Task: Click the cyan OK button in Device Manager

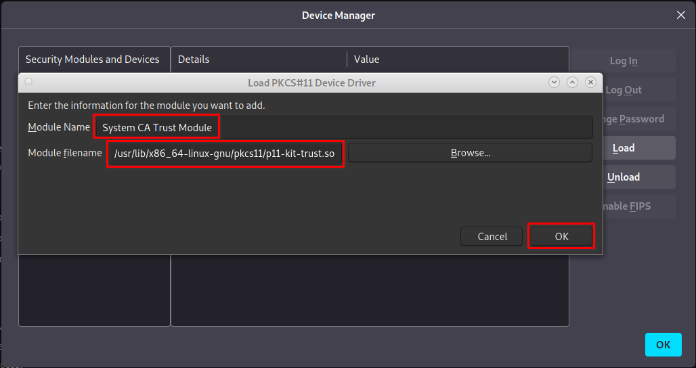Action: tap(663, 345)
